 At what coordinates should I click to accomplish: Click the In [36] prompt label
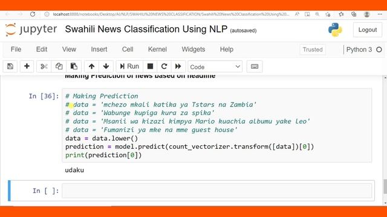tap(44, 96)
